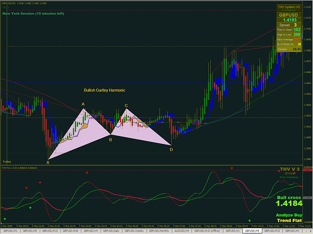Click the 'D' point label of the pattern
313x234 pixels.
coord(171,149)
